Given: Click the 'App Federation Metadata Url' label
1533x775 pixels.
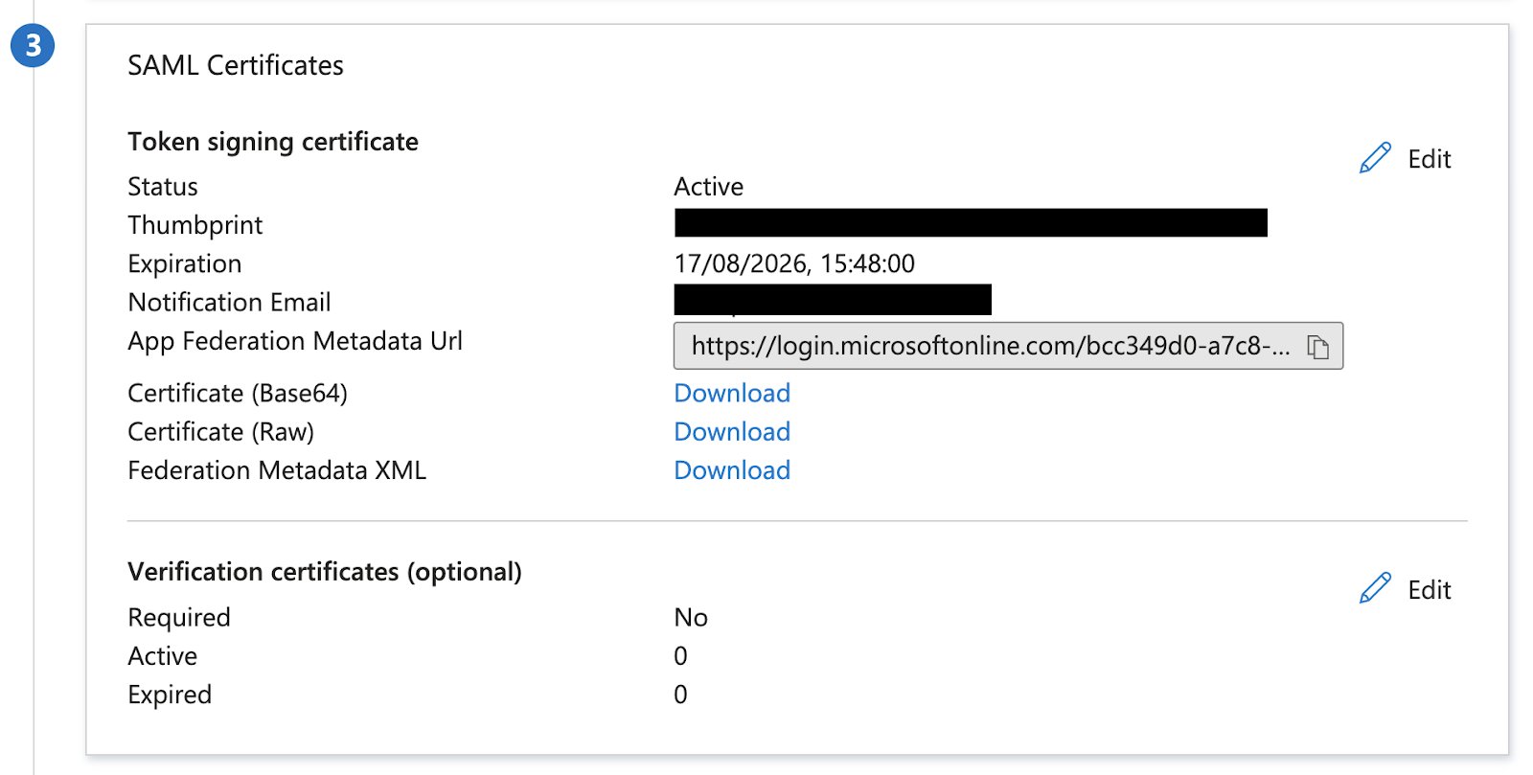Looking at the screenshot, I should (295, 341).
